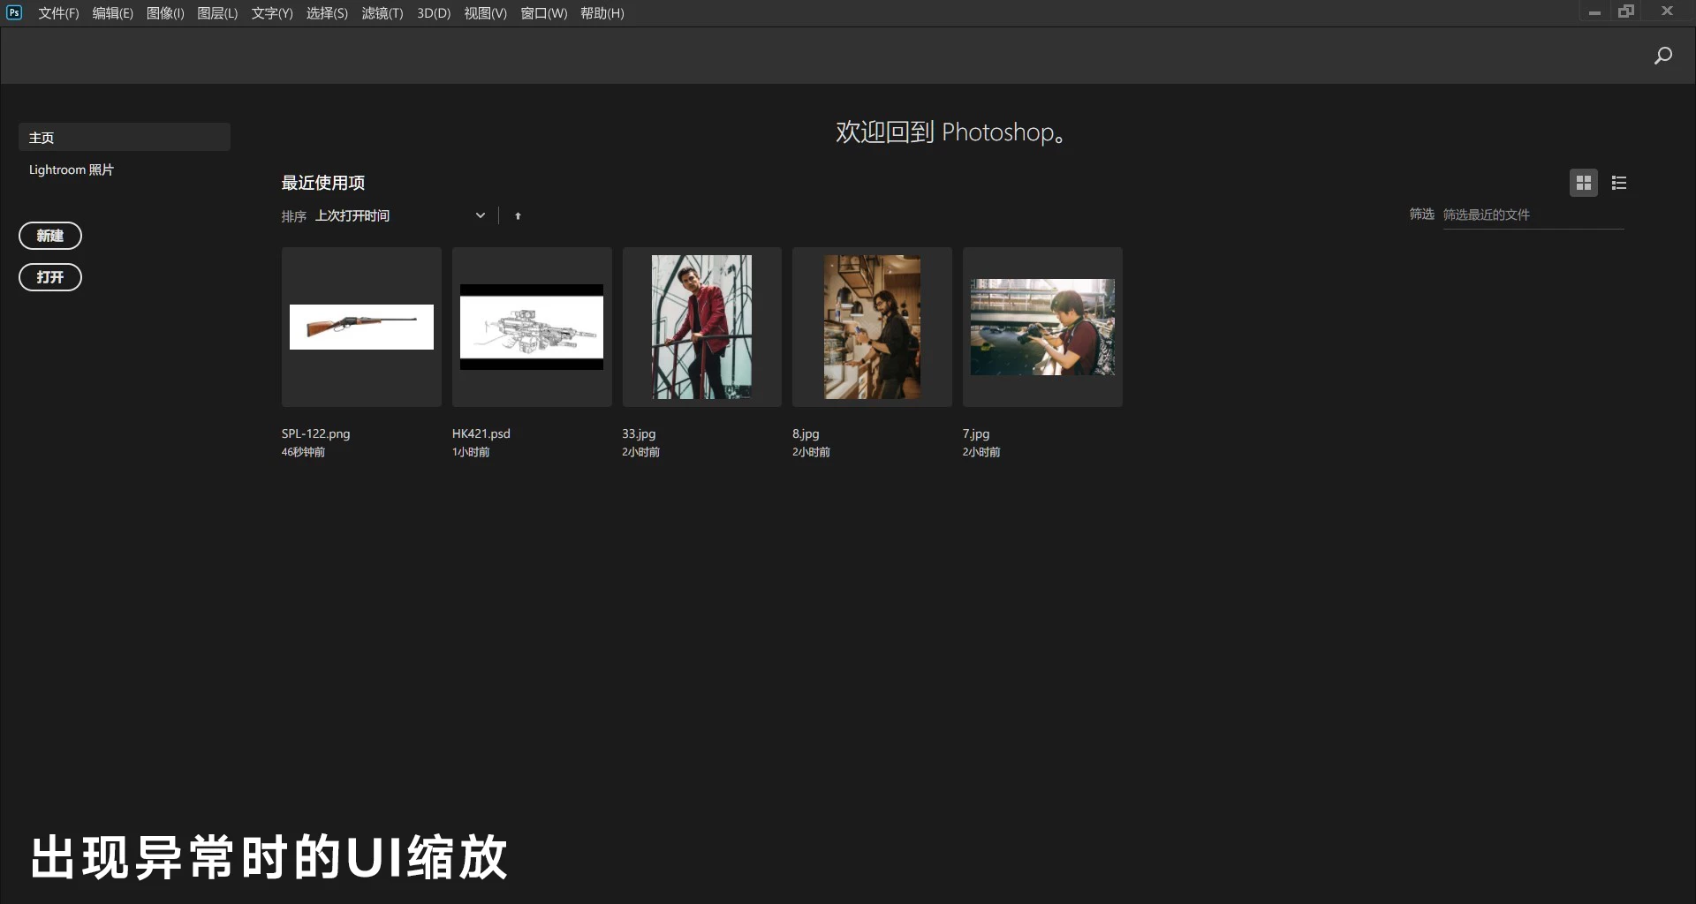Open the 3D(D) menu

[x=434, y=13]
